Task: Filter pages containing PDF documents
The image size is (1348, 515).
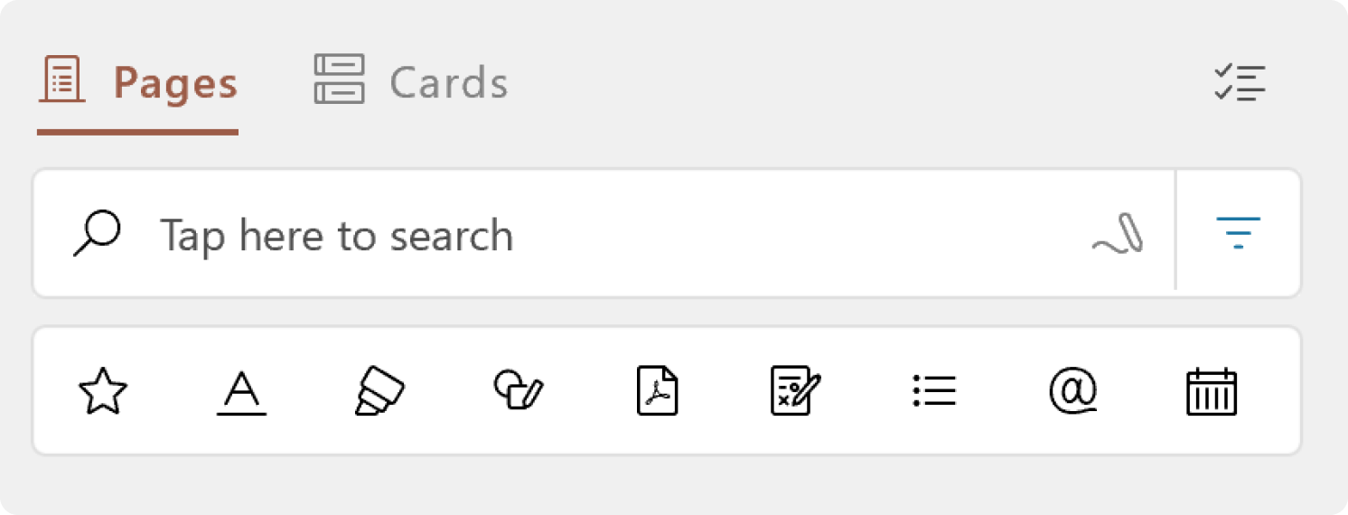Action: coord(657,391)
